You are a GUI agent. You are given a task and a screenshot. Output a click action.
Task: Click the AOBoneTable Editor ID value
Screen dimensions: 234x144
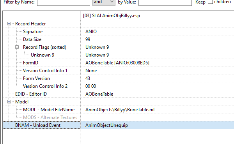coord(99,94)
